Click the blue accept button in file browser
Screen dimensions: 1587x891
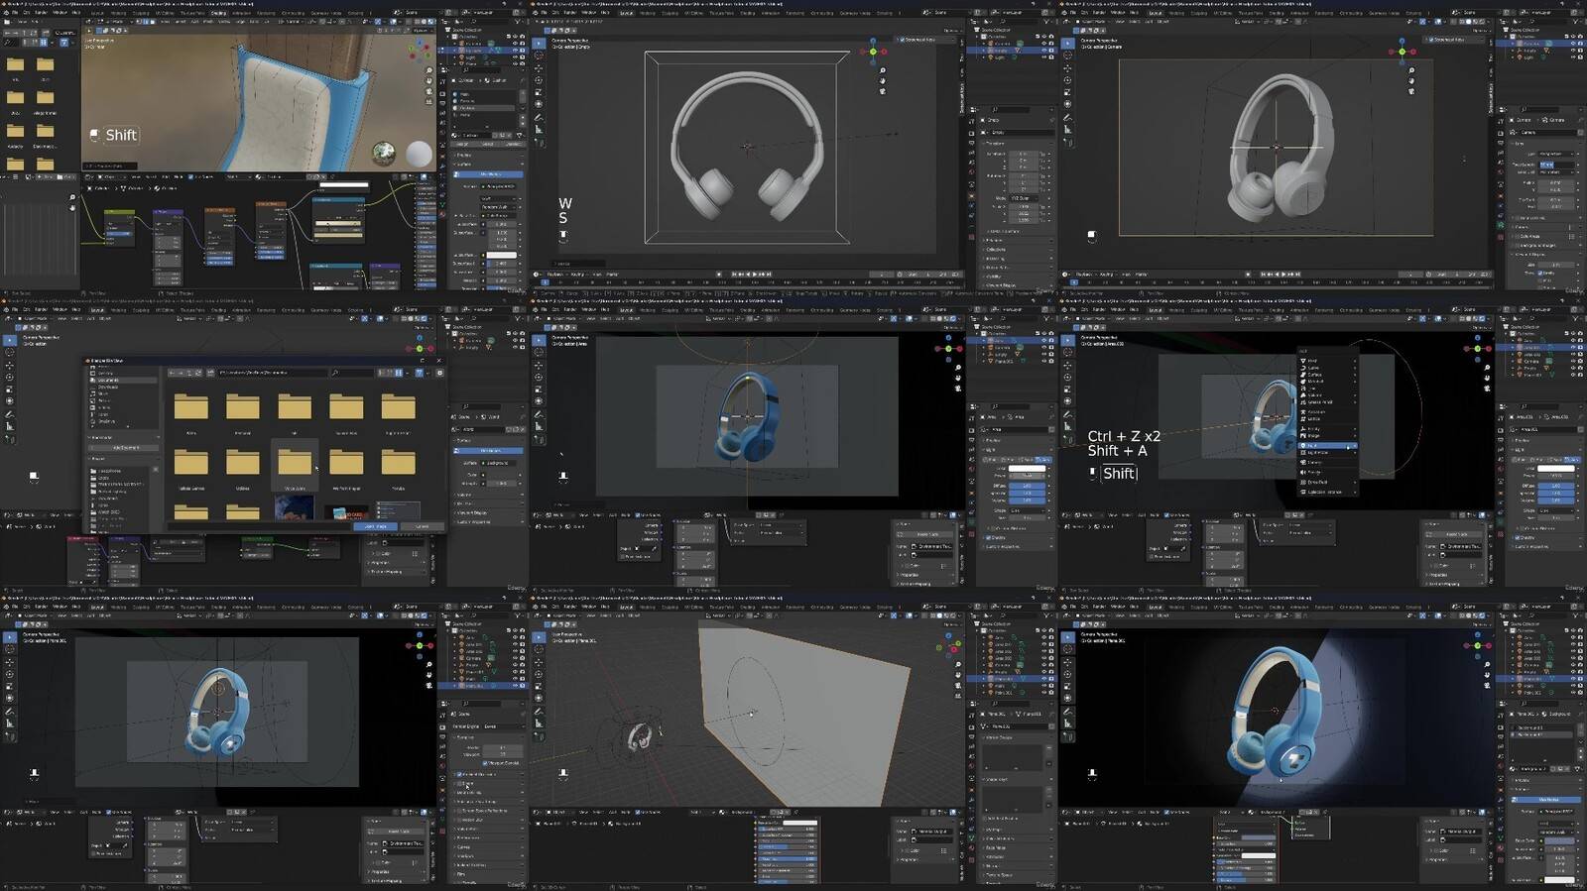tap(376, 526)
